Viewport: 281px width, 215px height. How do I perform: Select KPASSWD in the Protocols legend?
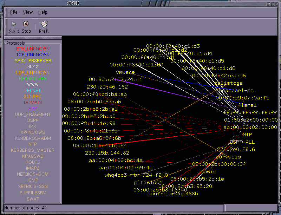(33, 156)
